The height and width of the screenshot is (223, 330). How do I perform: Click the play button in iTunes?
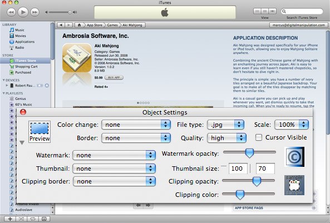click(23, 12)
